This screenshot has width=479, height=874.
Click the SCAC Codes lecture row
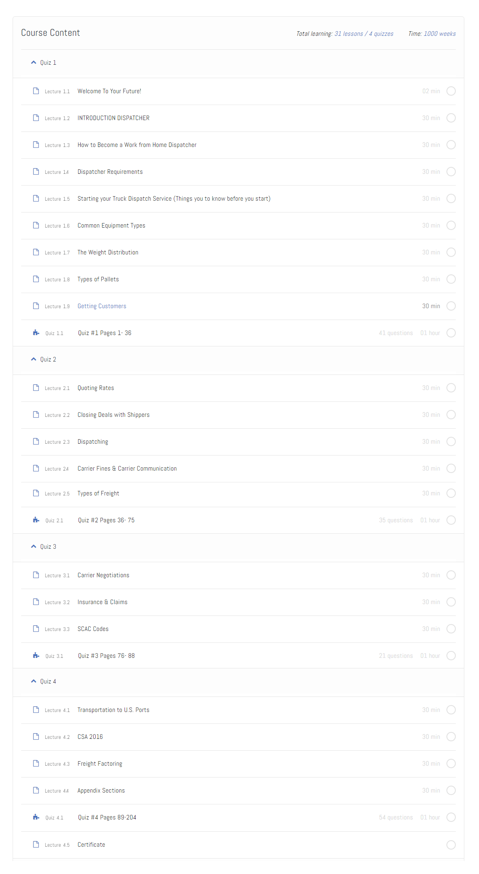tap(93, 629)
